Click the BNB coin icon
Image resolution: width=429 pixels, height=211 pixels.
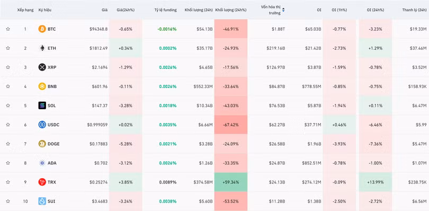(x=42, y=86)
